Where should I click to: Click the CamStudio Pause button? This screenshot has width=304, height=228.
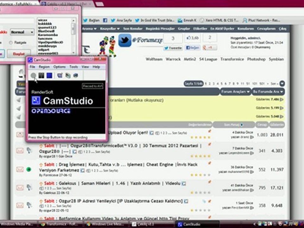[41, 75]
